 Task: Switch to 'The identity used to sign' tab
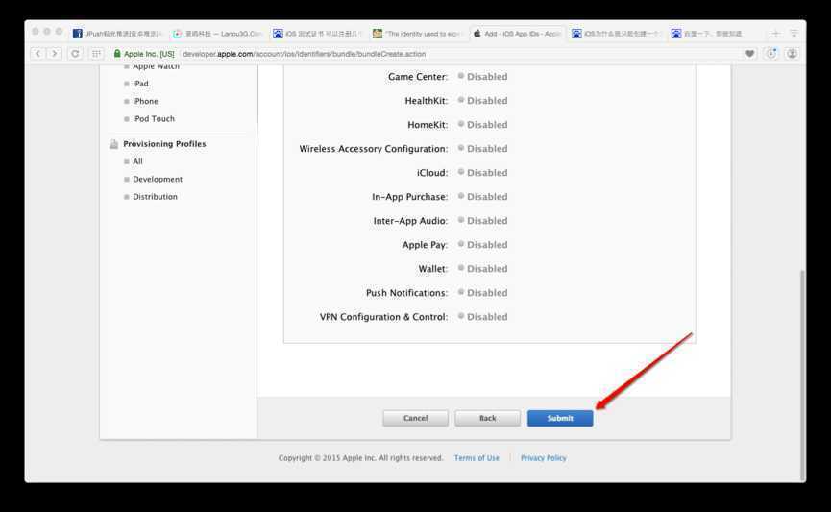[x=417, y=34]
